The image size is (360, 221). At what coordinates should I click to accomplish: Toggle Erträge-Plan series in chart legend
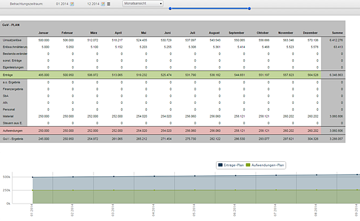click(231, 165)
